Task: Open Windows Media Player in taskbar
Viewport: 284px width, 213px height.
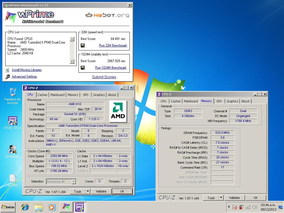Action: (52, 207)
